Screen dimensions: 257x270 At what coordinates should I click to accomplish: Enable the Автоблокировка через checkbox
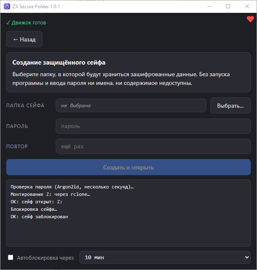click(x=11, y=258)
